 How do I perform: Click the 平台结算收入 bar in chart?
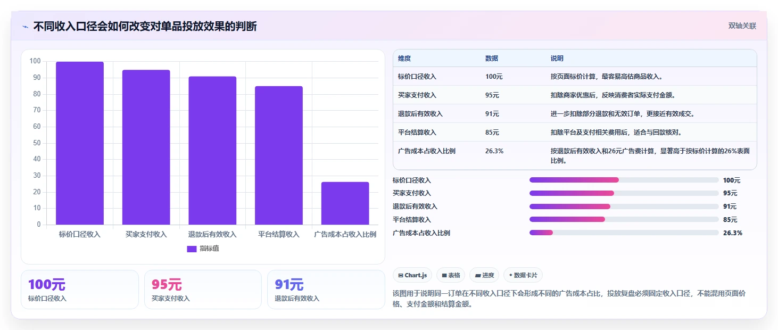(279, 155)
